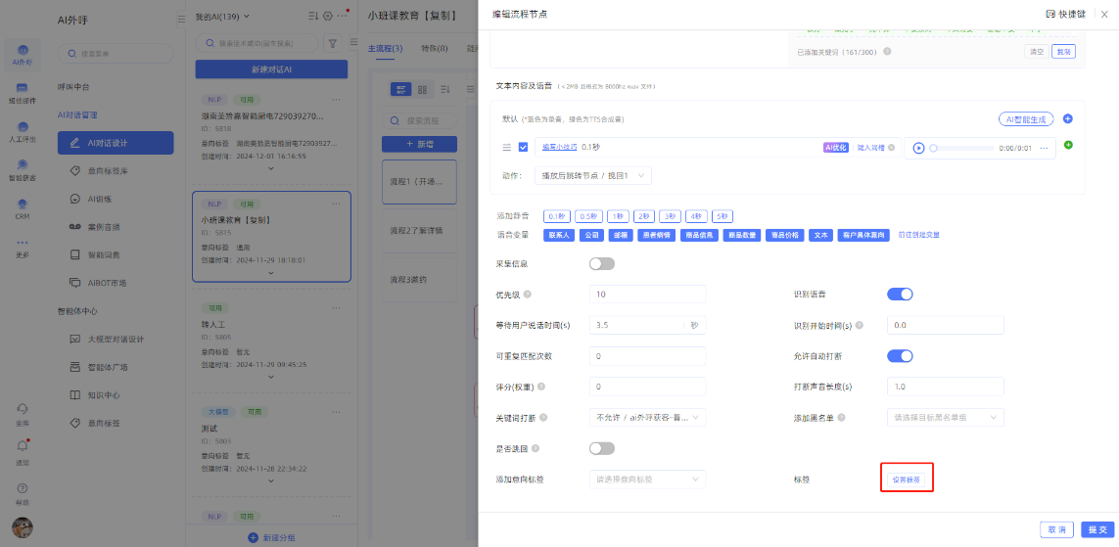The image size is (1119, 547).
Task: Open the 动作 dropdown showing 播放后跳转节点
Action: click(592, 175)
